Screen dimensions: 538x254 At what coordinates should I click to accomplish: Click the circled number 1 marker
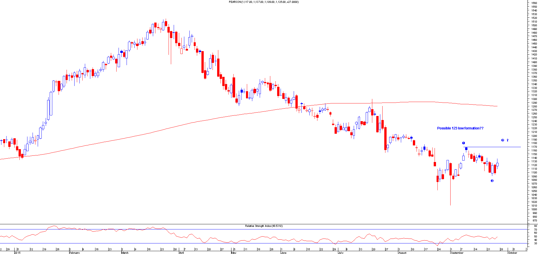coord(463,143)
